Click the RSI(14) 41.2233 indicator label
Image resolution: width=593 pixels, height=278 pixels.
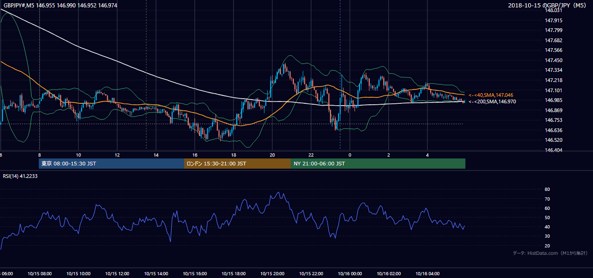20,176
